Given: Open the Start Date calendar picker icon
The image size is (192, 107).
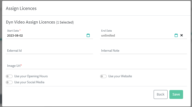Looking at the screenshot, I should coord(88,35).
